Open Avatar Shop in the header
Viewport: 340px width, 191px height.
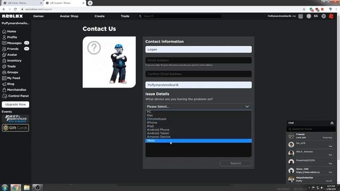point(69,16)
